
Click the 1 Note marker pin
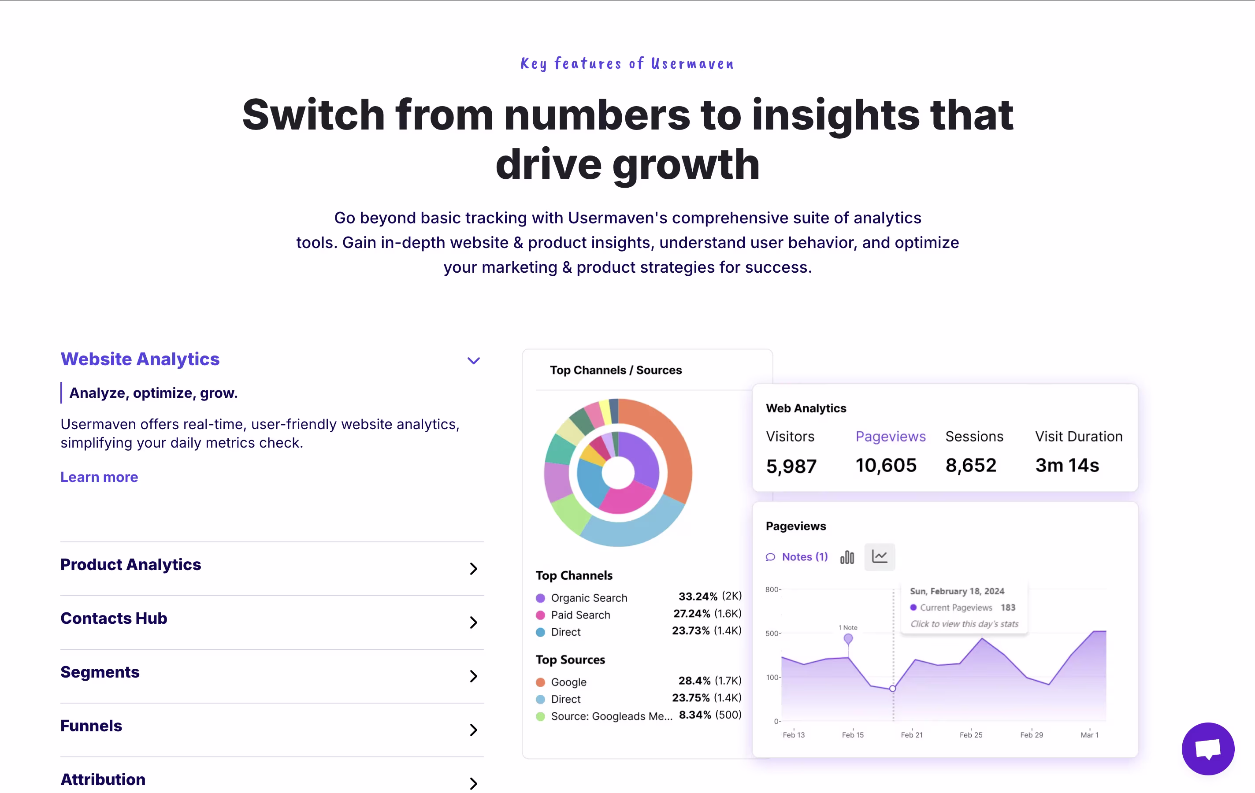coord(848,638)
